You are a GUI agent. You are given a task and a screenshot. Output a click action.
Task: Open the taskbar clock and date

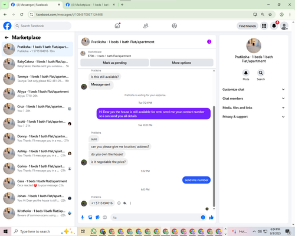(275, 231)
